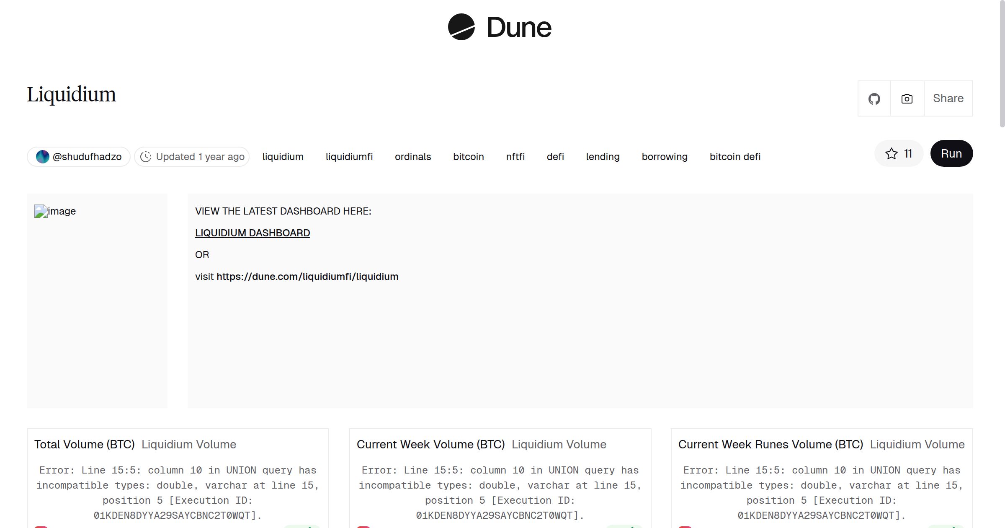Viewport: 1005px width, 528px height.
Task: Select the nftfi tag
Action: [x=515, y=157]
